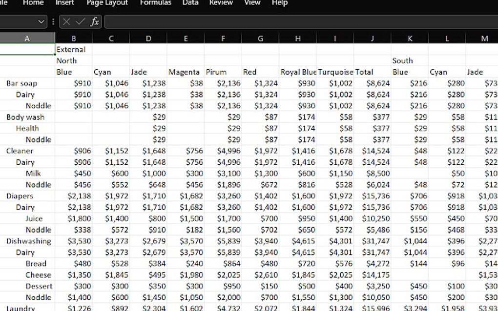
Task: Switch to the Home ribbon tab
Action: (x=33, y=3)
